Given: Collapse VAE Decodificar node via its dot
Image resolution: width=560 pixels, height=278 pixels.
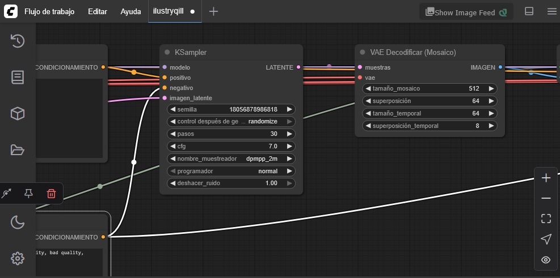Looking at the screenshot, I should pos(363,53).
